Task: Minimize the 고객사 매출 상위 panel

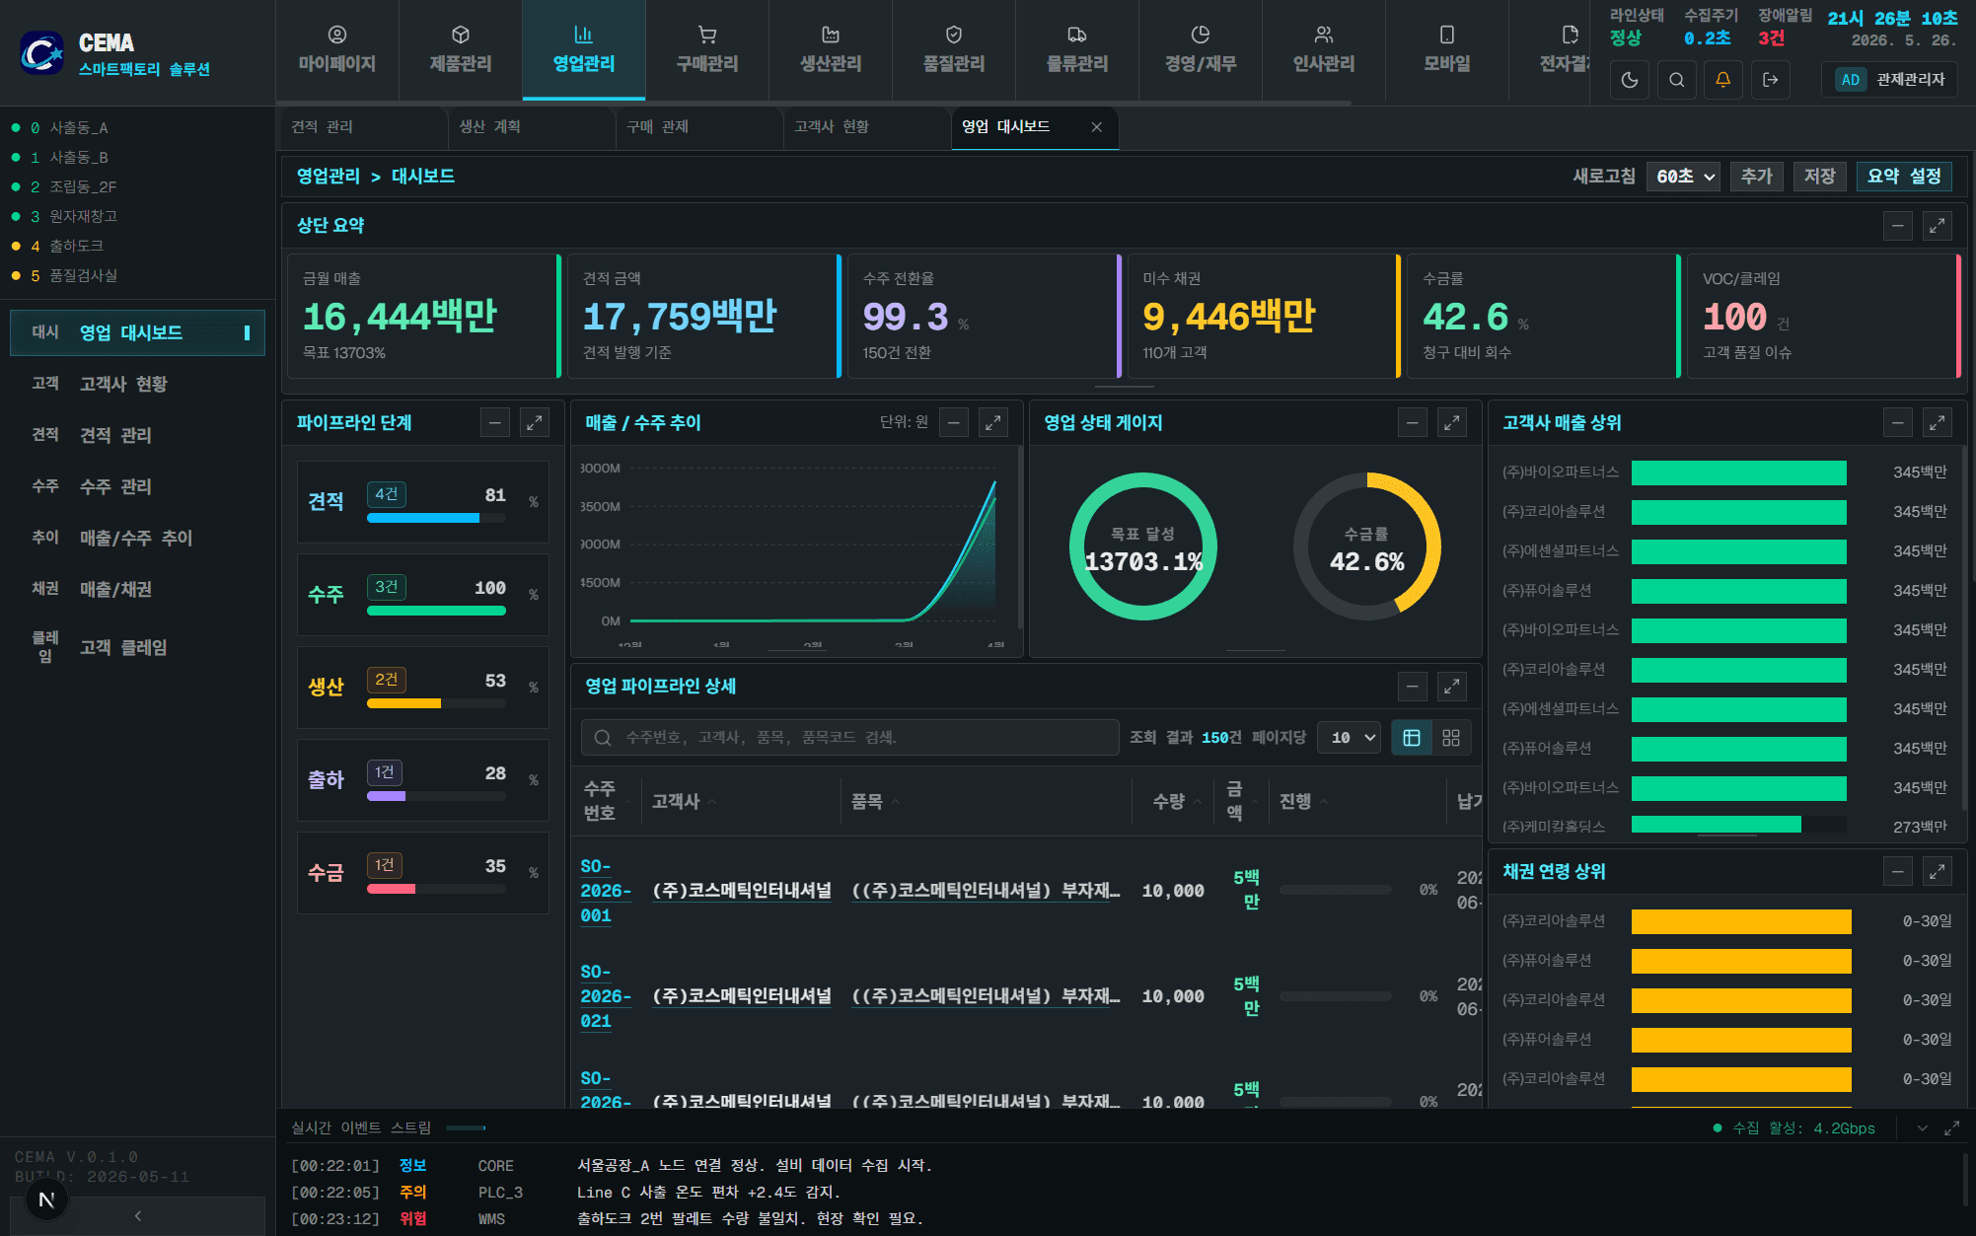Action: [1898, 423]
